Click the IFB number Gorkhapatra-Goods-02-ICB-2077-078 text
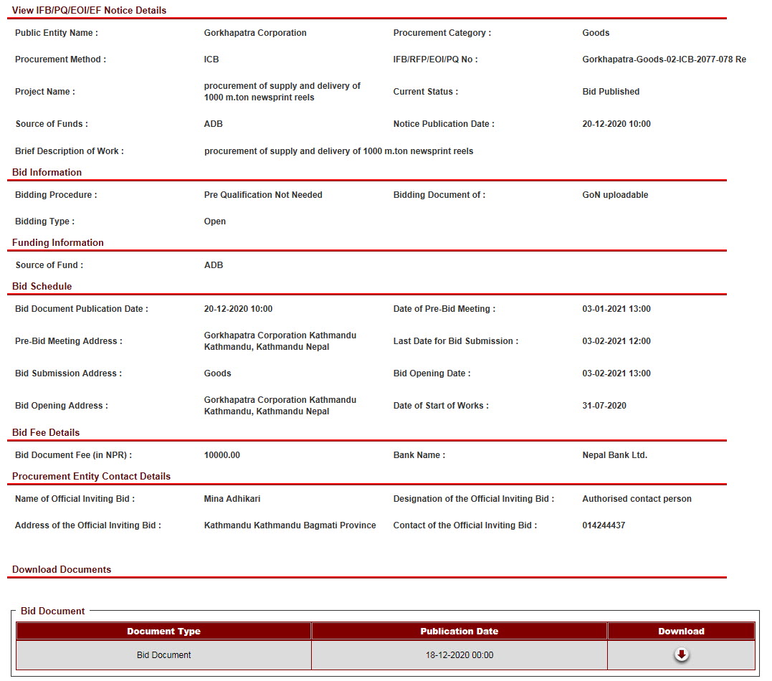Image resolution: width=772 pixels, height=681 pixels. (664, 59)
